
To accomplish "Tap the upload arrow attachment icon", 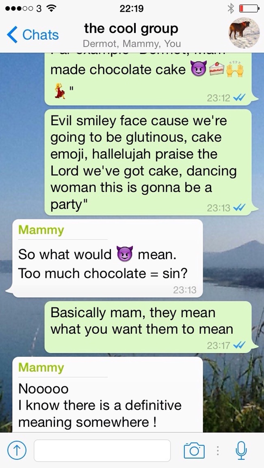I will coord(17,451).
